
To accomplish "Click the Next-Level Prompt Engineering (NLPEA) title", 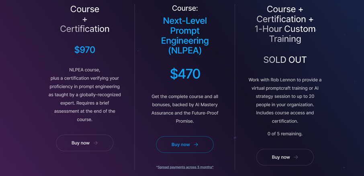I will (x=185, y=36).
